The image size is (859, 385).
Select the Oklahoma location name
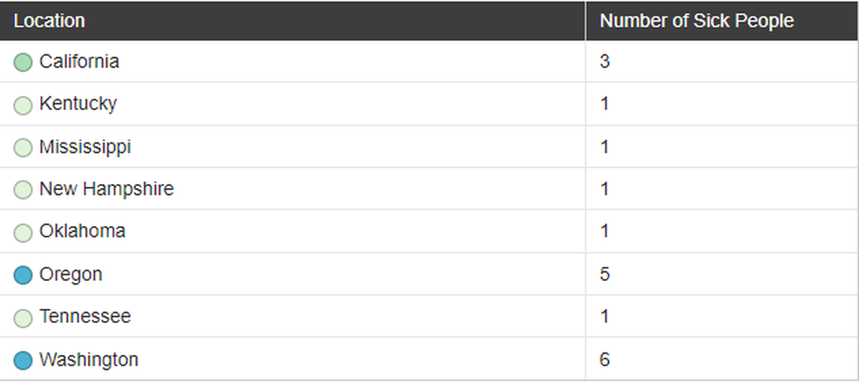tap(82, 231)
